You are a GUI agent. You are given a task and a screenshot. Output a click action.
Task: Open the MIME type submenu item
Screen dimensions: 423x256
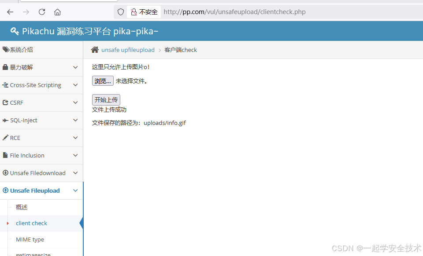tap(30, 240)
